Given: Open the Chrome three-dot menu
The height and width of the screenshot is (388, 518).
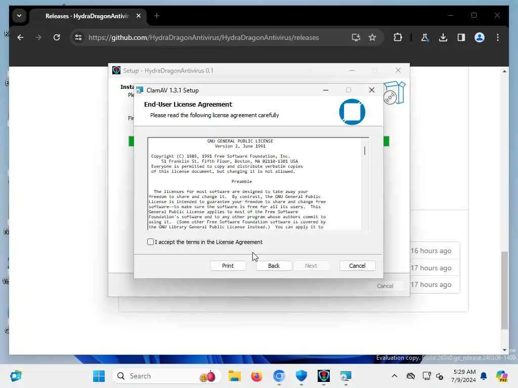Looking at the screenshot, I should (x=498, y=37).
